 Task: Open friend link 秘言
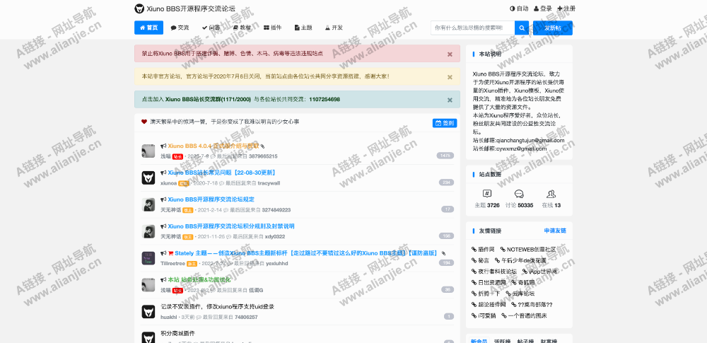coord(480,260)
